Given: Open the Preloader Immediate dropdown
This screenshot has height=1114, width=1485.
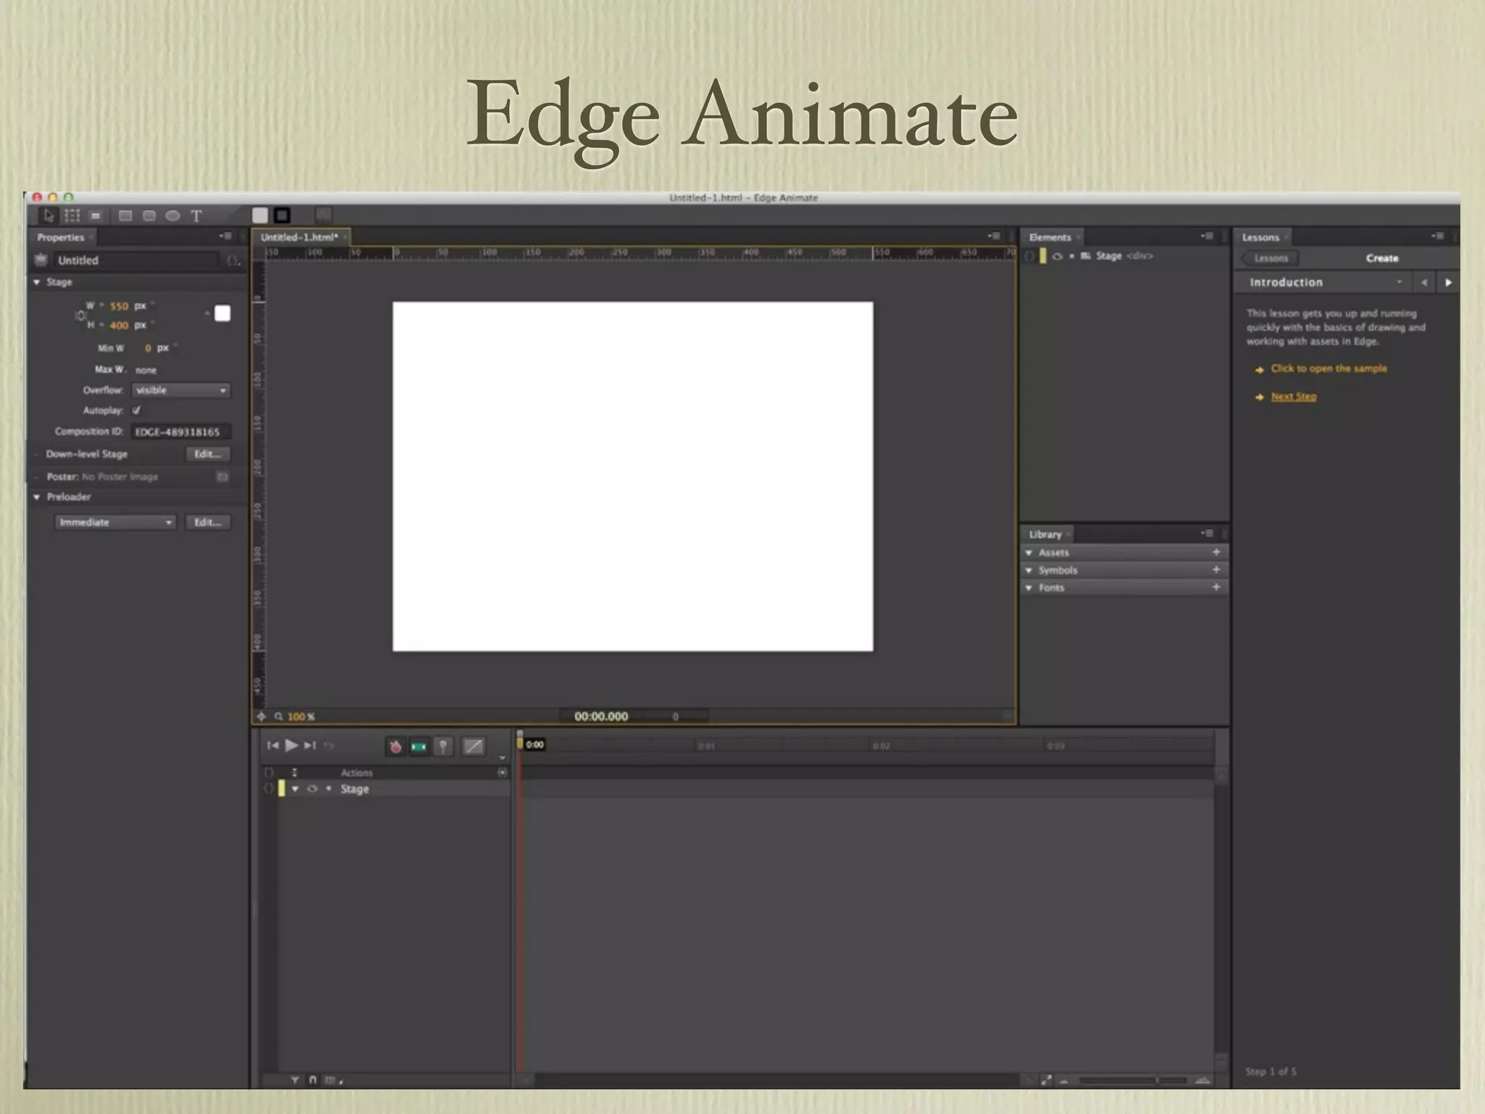Looking at the screenshot, I should 115,522.
